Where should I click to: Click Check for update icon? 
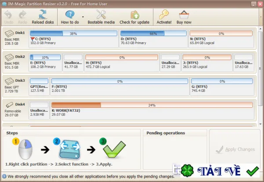135,15
